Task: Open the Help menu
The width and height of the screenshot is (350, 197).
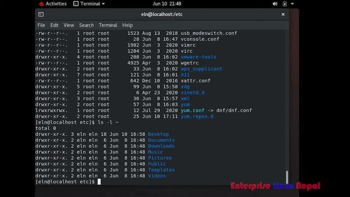Action: coord(127,25)
